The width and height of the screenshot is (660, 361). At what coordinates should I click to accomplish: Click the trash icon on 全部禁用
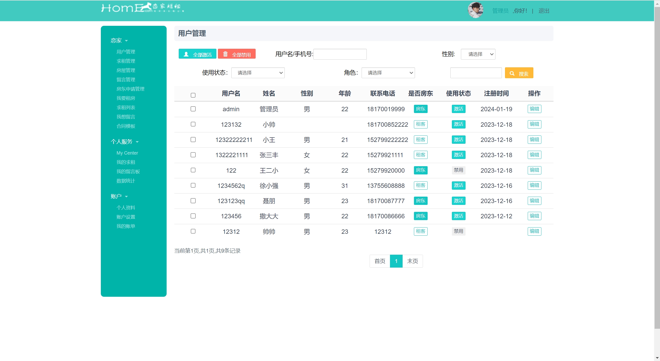tap(225, 54)
